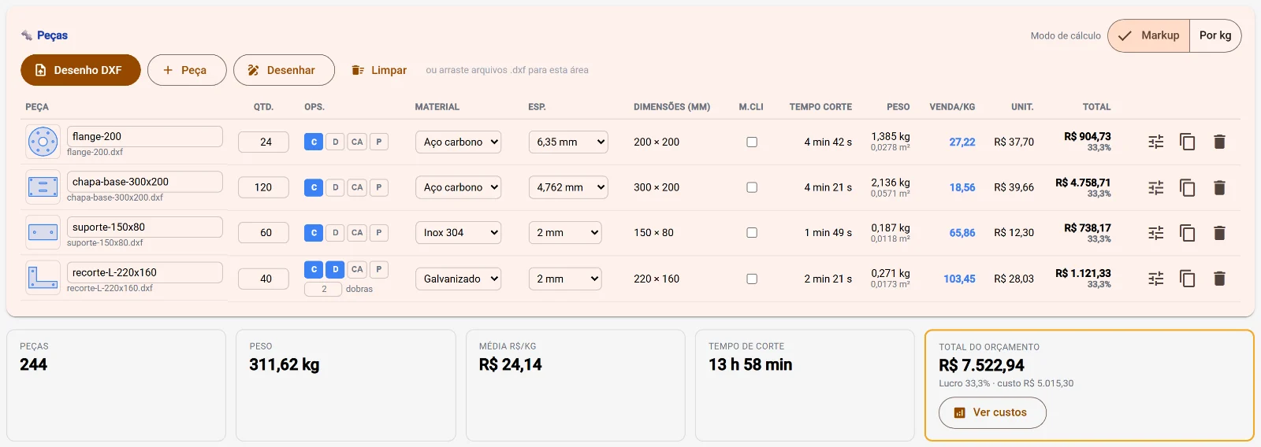Duplicate the suporte-150x80 part
Screen dimensions: 1261x447
[x=1187, y=233]
